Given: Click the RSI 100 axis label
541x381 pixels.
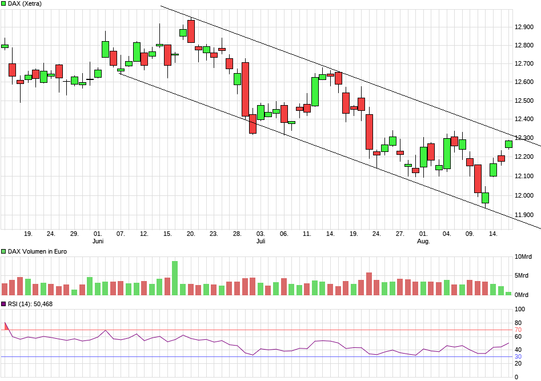Looking at the screenshot, I should tap(520, 309).
